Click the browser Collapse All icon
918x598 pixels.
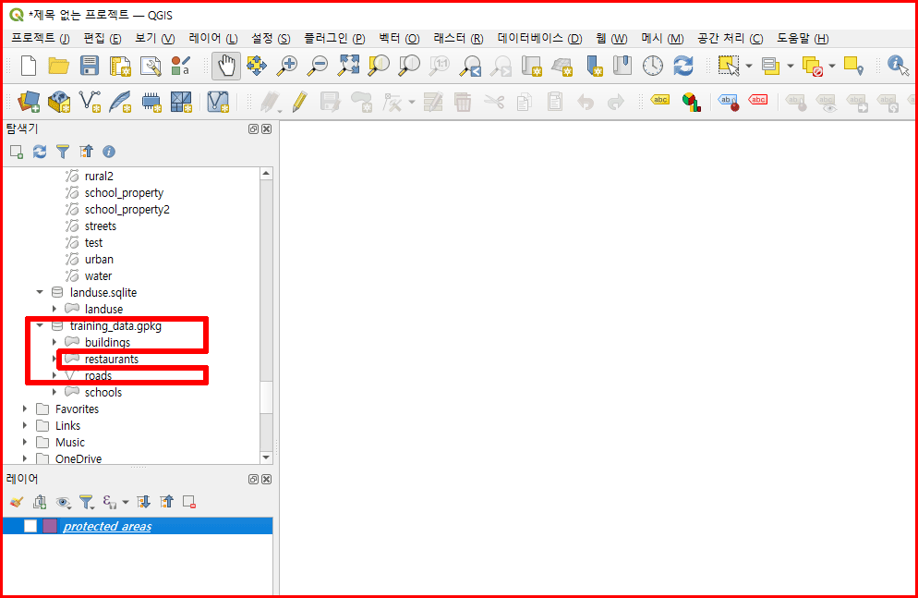pyautogui.click(x=86, y=152)
